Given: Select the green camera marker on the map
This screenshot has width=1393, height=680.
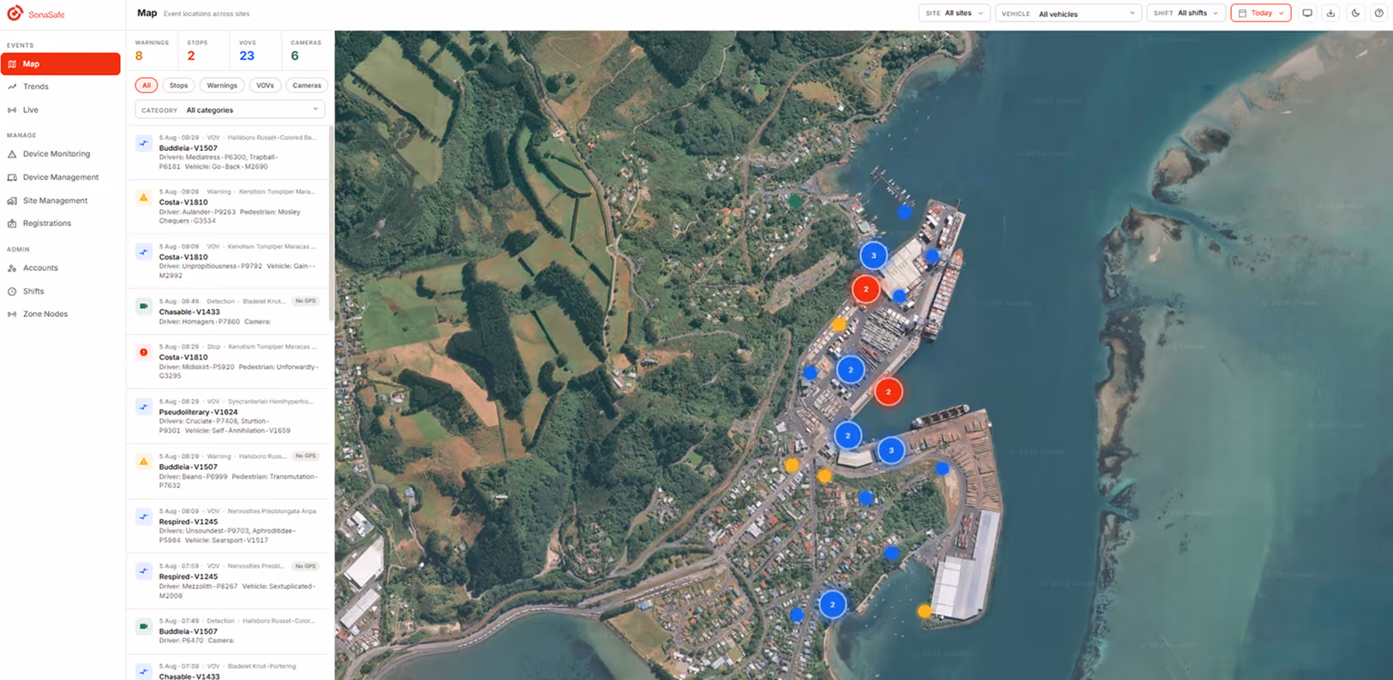Looking at the screenshot, I should pyautogui.click(x=795, y=202).
